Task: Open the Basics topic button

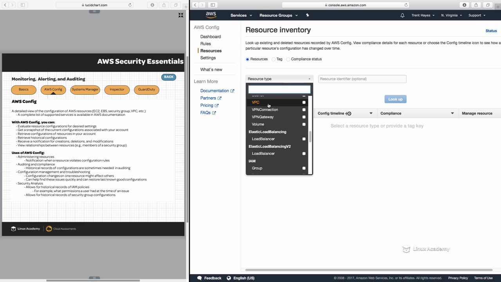Action: pos(23,90)
